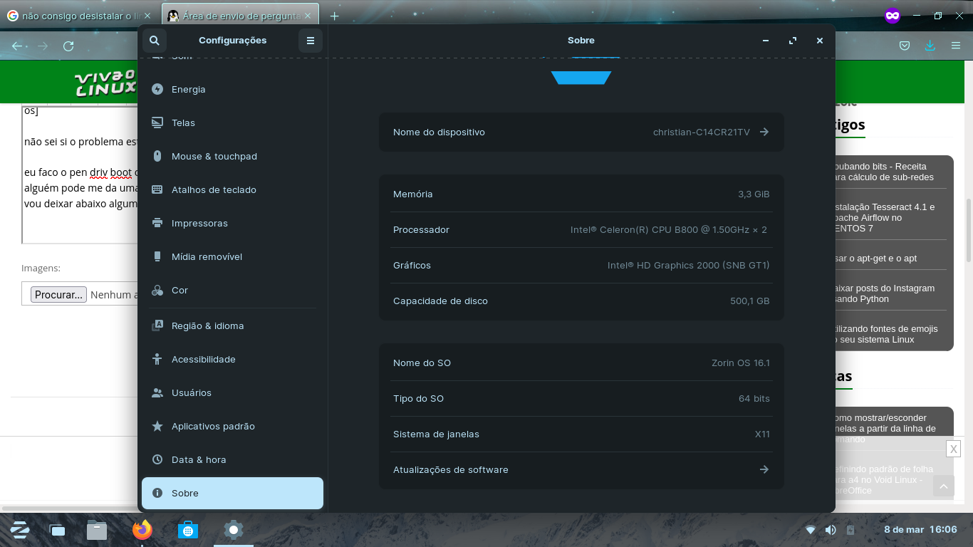Reload the browser page
The height and width of the screenshot is (547, 973).
pyautogui.click(x=68, y=46)
